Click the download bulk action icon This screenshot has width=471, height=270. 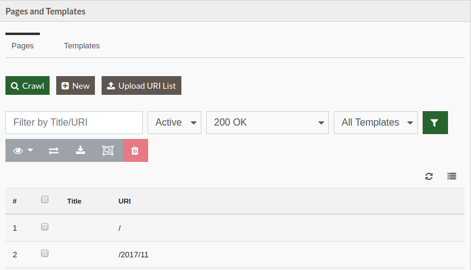tap(80, 150)
